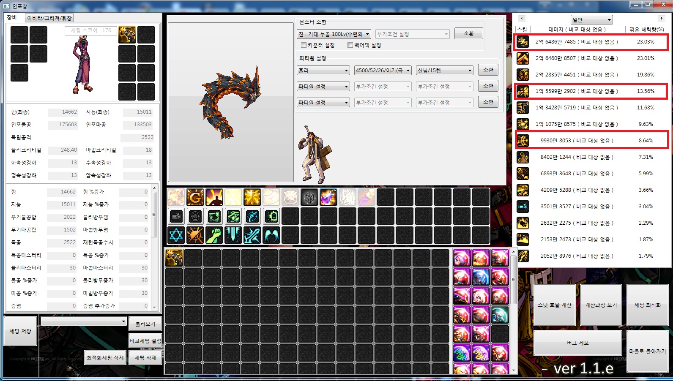
Task: Click the 불러오기 button
Action: 145,324
